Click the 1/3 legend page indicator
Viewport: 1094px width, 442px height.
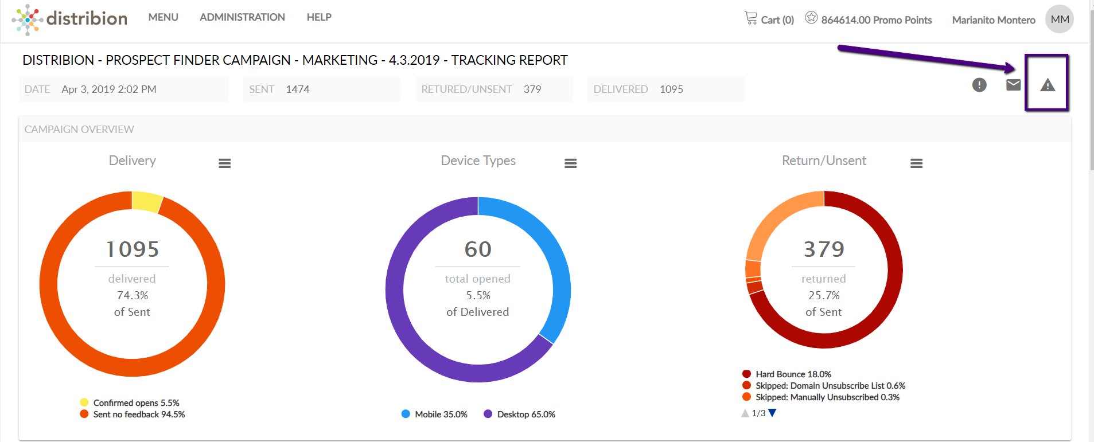[x=758, y=413]
